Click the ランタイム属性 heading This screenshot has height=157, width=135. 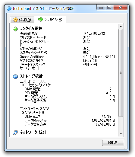(x=31, y=28)
